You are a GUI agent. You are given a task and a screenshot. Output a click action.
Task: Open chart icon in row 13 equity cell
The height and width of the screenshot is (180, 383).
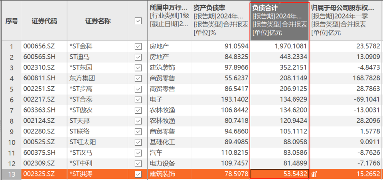coord(314,174)
